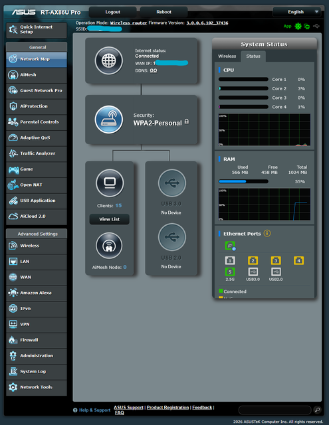Image resolution: width=329 pixels, height=425 pixels.
Task: Open Traffic Analyzer in the sidebar
Action: [x=37, y=153]
